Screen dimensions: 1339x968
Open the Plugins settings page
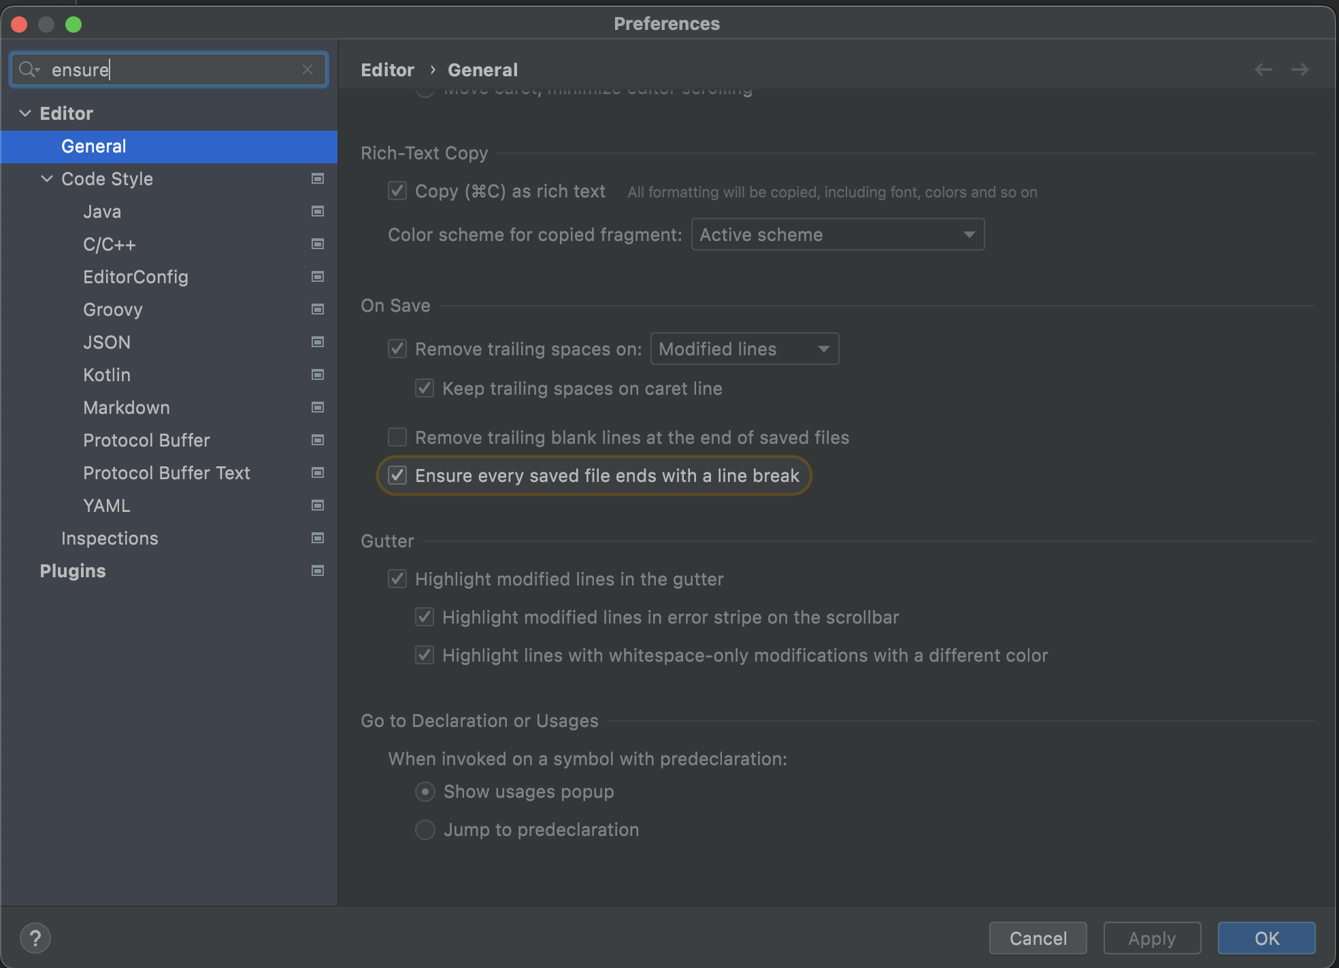(x=73, y=570)
